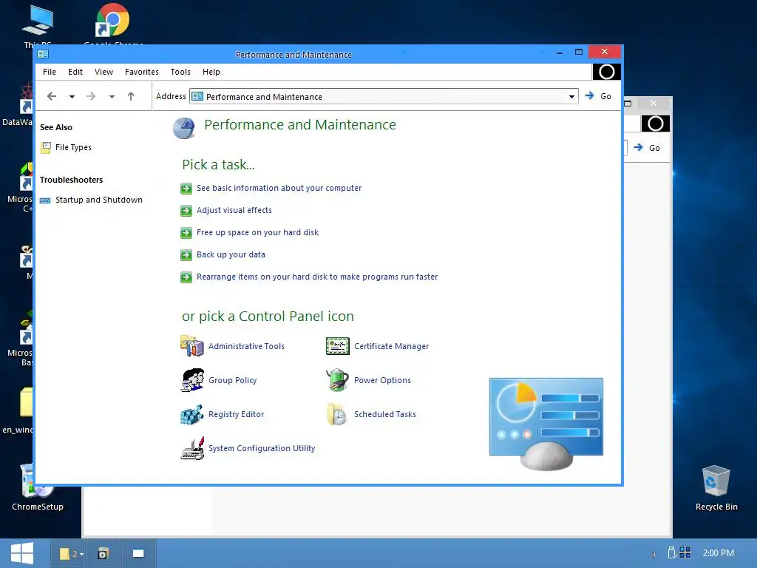757x568 pixels.
Task: Open the Forward button history dropdown
Action: click(x=112, y=97)
